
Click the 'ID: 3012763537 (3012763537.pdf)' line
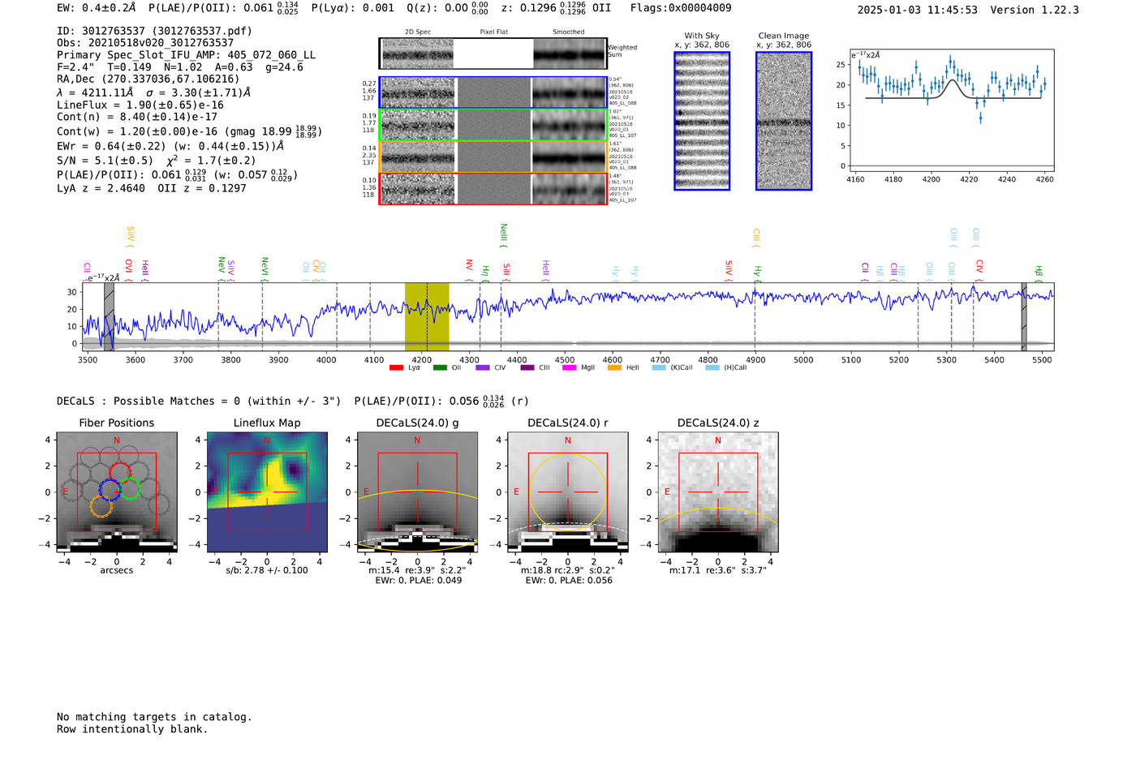click(x=154, y=31)
